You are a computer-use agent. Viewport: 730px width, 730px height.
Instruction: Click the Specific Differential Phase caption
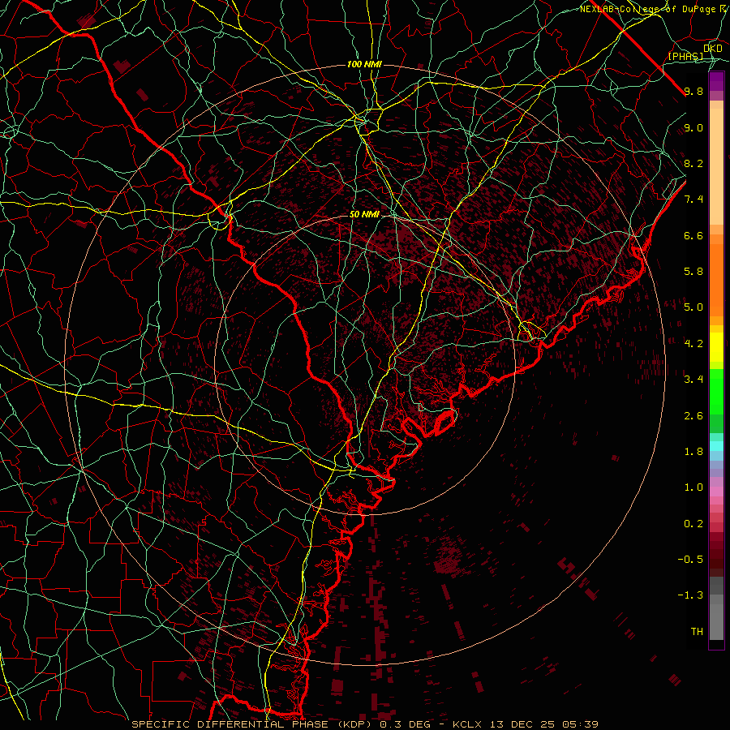364,724
